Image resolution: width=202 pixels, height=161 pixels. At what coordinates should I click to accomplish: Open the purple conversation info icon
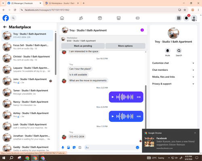(142, 30)
